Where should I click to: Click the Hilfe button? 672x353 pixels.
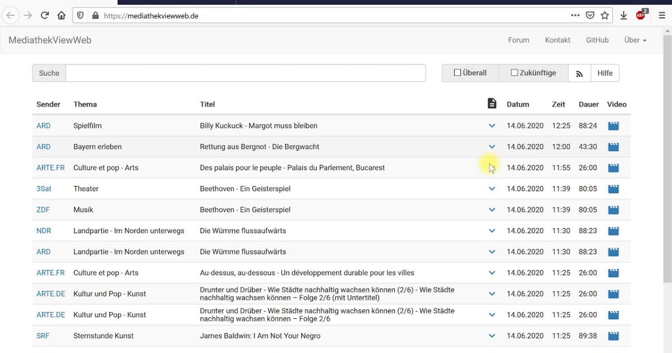point(605,73)
